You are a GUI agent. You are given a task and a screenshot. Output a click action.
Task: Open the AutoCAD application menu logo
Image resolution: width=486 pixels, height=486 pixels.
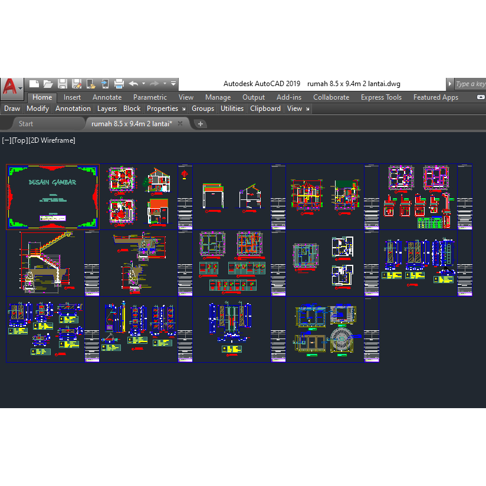(x=12, y=88)
